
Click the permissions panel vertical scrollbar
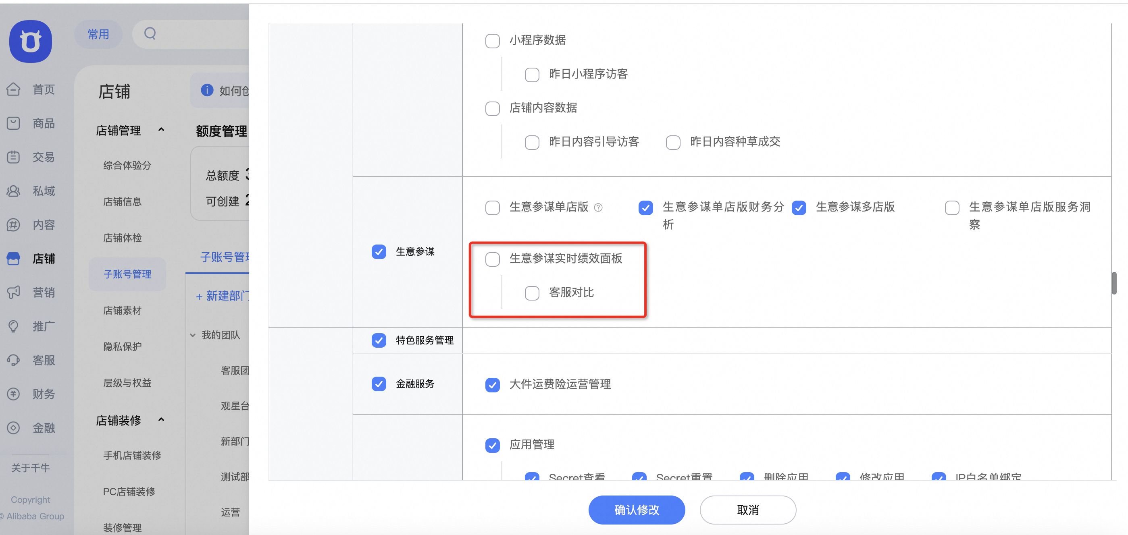1114,283
